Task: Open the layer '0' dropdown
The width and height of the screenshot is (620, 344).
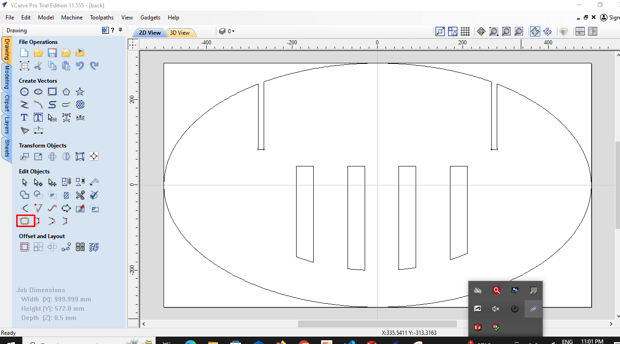Action: pos(227,31)
